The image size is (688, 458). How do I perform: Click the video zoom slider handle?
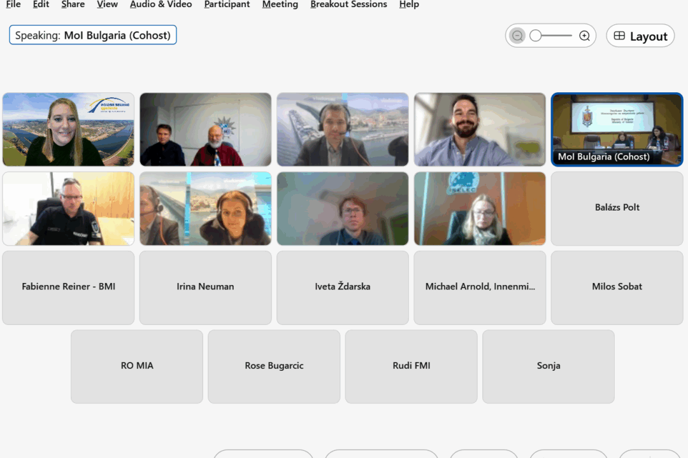(x=536, y=36)
